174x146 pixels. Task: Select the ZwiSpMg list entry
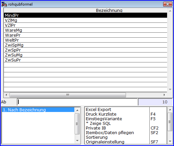pyautogui.click(x=86, y=45)
